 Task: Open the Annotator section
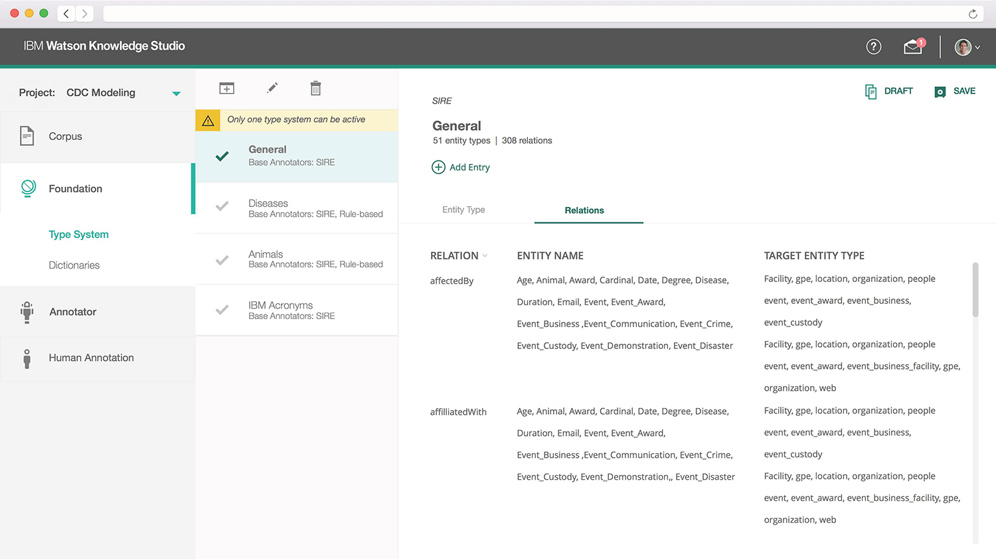click(98, 312)
